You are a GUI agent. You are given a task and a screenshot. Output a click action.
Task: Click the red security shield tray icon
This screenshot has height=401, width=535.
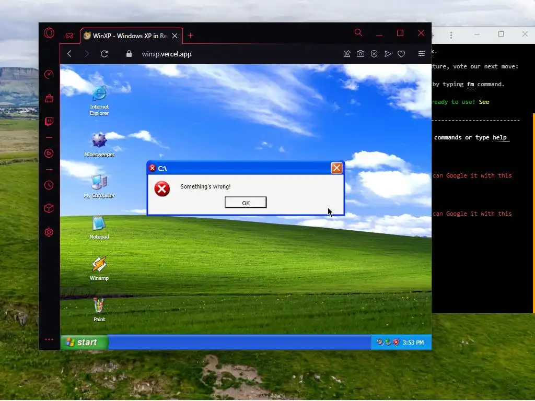(396, 343)
